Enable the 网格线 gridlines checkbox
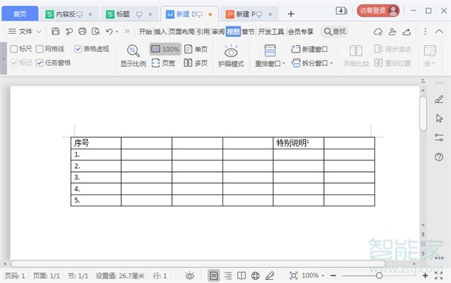Image resolution: width=451 pixels, height=283 pixels. [x=40, y=49]
